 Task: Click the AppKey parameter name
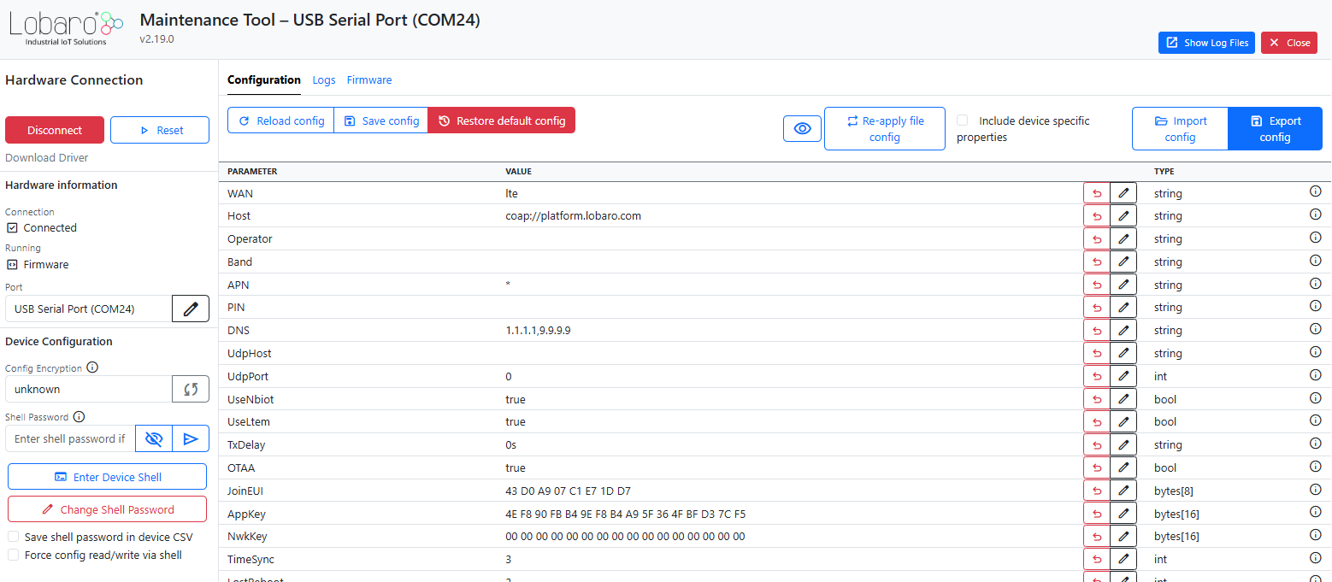tap(246, 514)
